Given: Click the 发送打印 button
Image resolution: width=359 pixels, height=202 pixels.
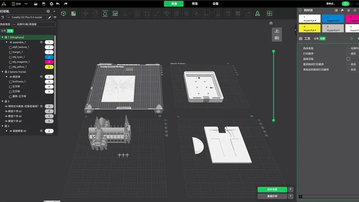Looking at the screenshot, I should click(272, 196).
